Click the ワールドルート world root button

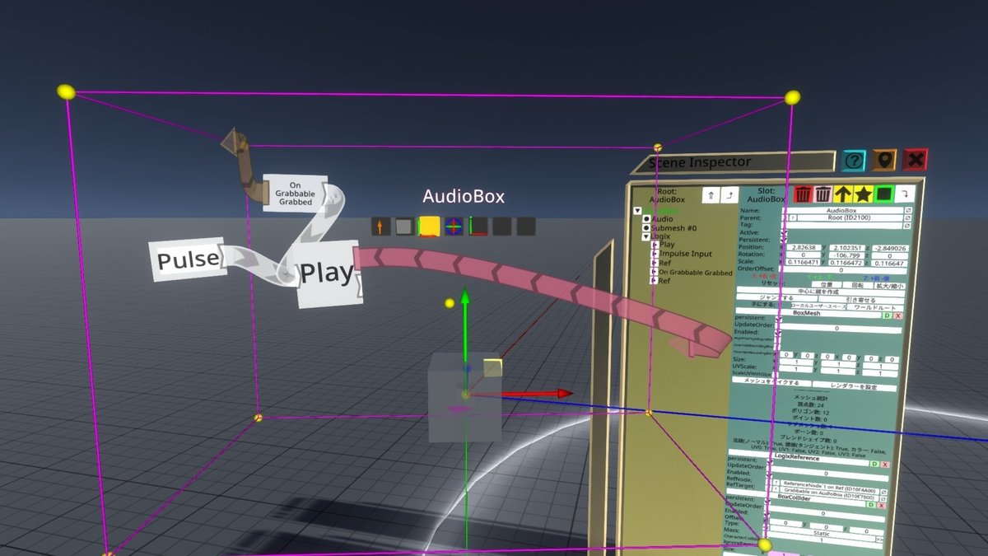click(x=875, y=307)
